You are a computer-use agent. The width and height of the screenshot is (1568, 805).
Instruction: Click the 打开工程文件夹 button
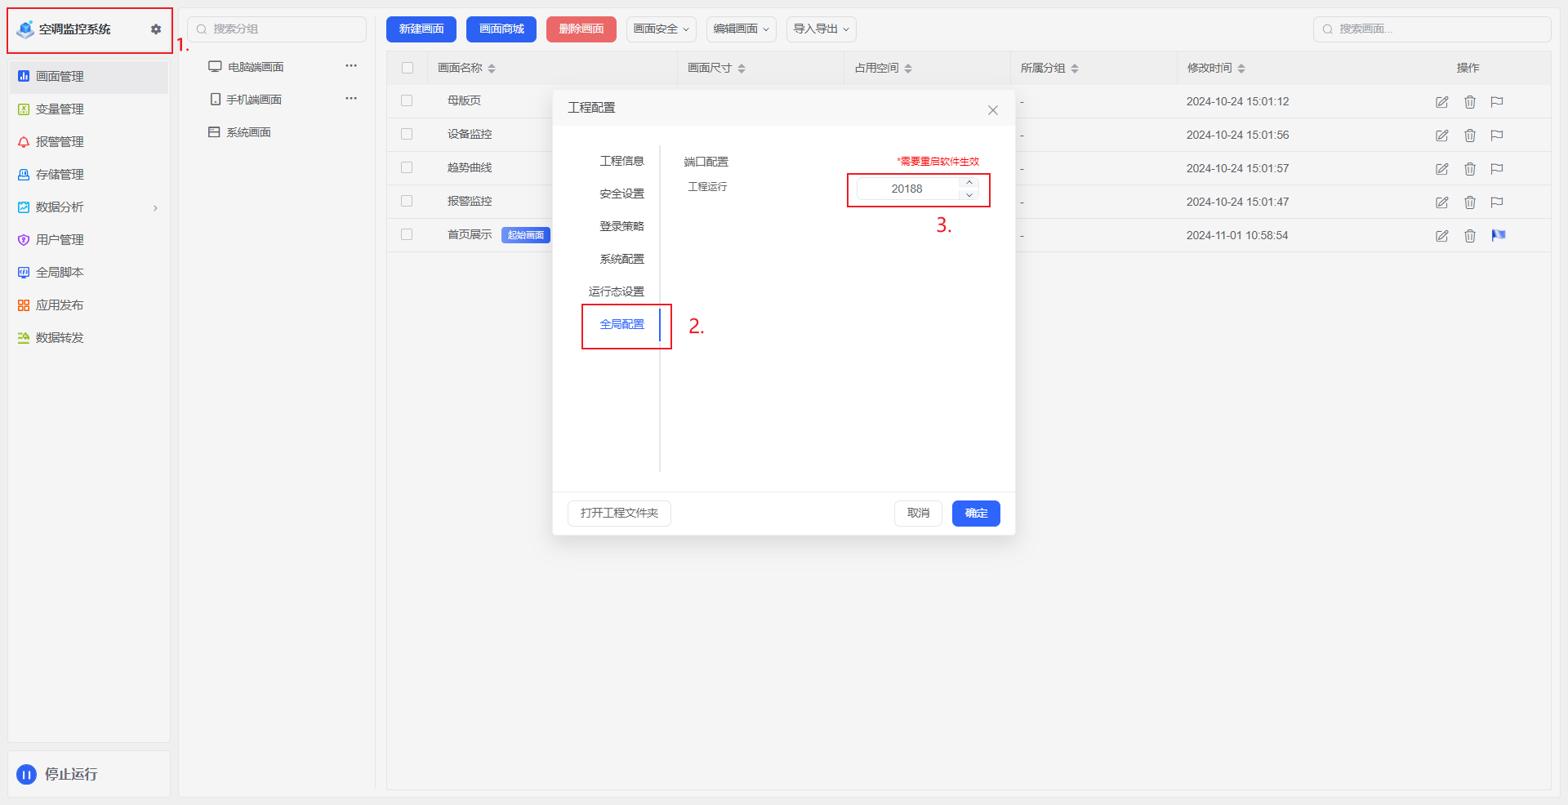619,514
